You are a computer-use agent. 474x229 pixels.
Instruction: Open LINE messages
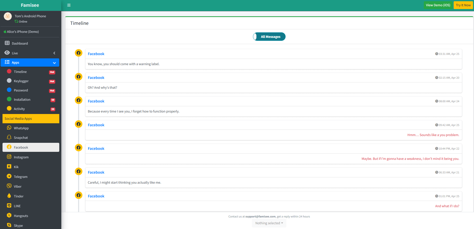31,206
